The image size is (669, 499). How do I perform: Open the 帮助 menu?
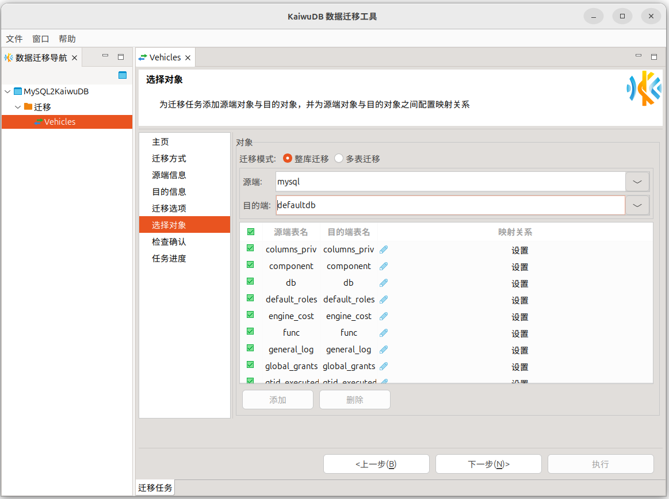click(67, 39)
